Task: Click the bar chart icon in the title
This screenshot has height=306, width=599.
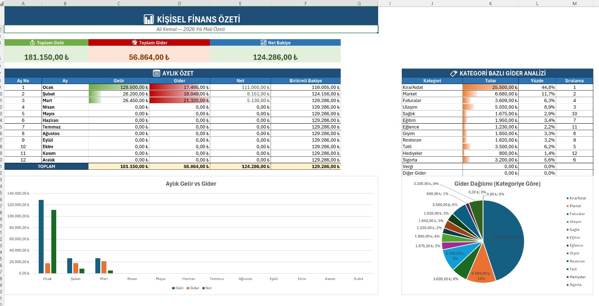Action: tap(149, 19)
